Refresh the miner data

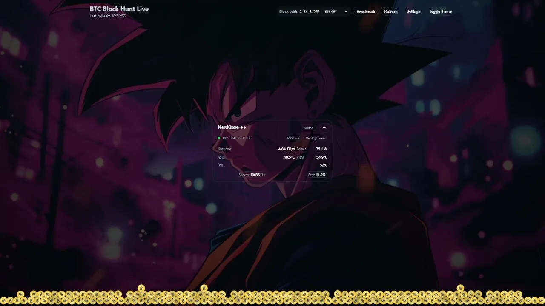click(390, 11)
